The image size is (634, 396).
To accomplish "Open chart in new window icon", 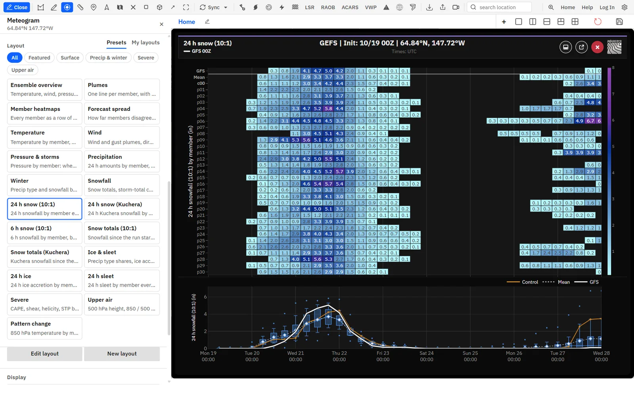I will (x=581, y=47).
